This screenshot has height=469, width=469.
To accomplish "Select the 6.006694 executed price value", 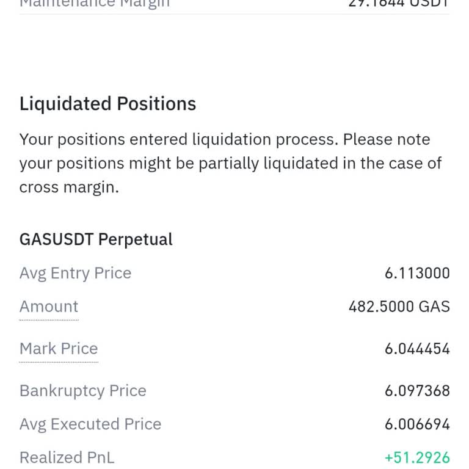I will click(x=417, y=424).
